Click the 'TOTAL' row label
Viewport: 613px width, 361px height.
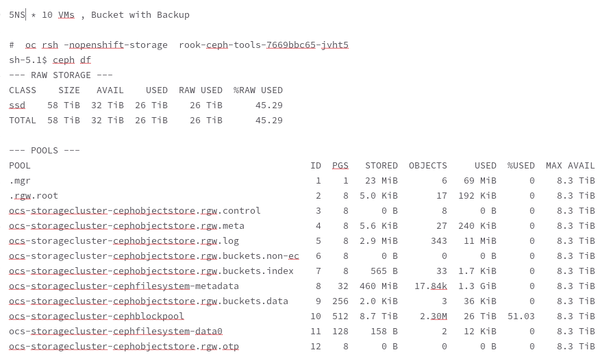click(x=23, y=120)
